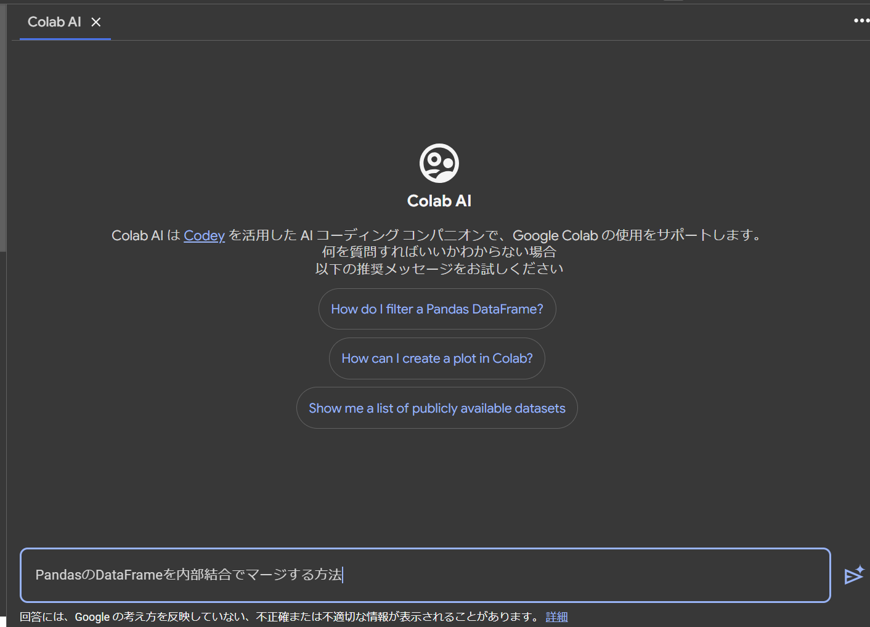Switch to the Colab AI tab
The width and height of the screenshot is (870, 627).
tap(54, 22)
